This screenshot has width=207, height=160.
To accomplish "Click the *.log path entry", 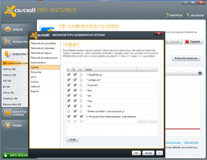I will [x=89, y=101].
